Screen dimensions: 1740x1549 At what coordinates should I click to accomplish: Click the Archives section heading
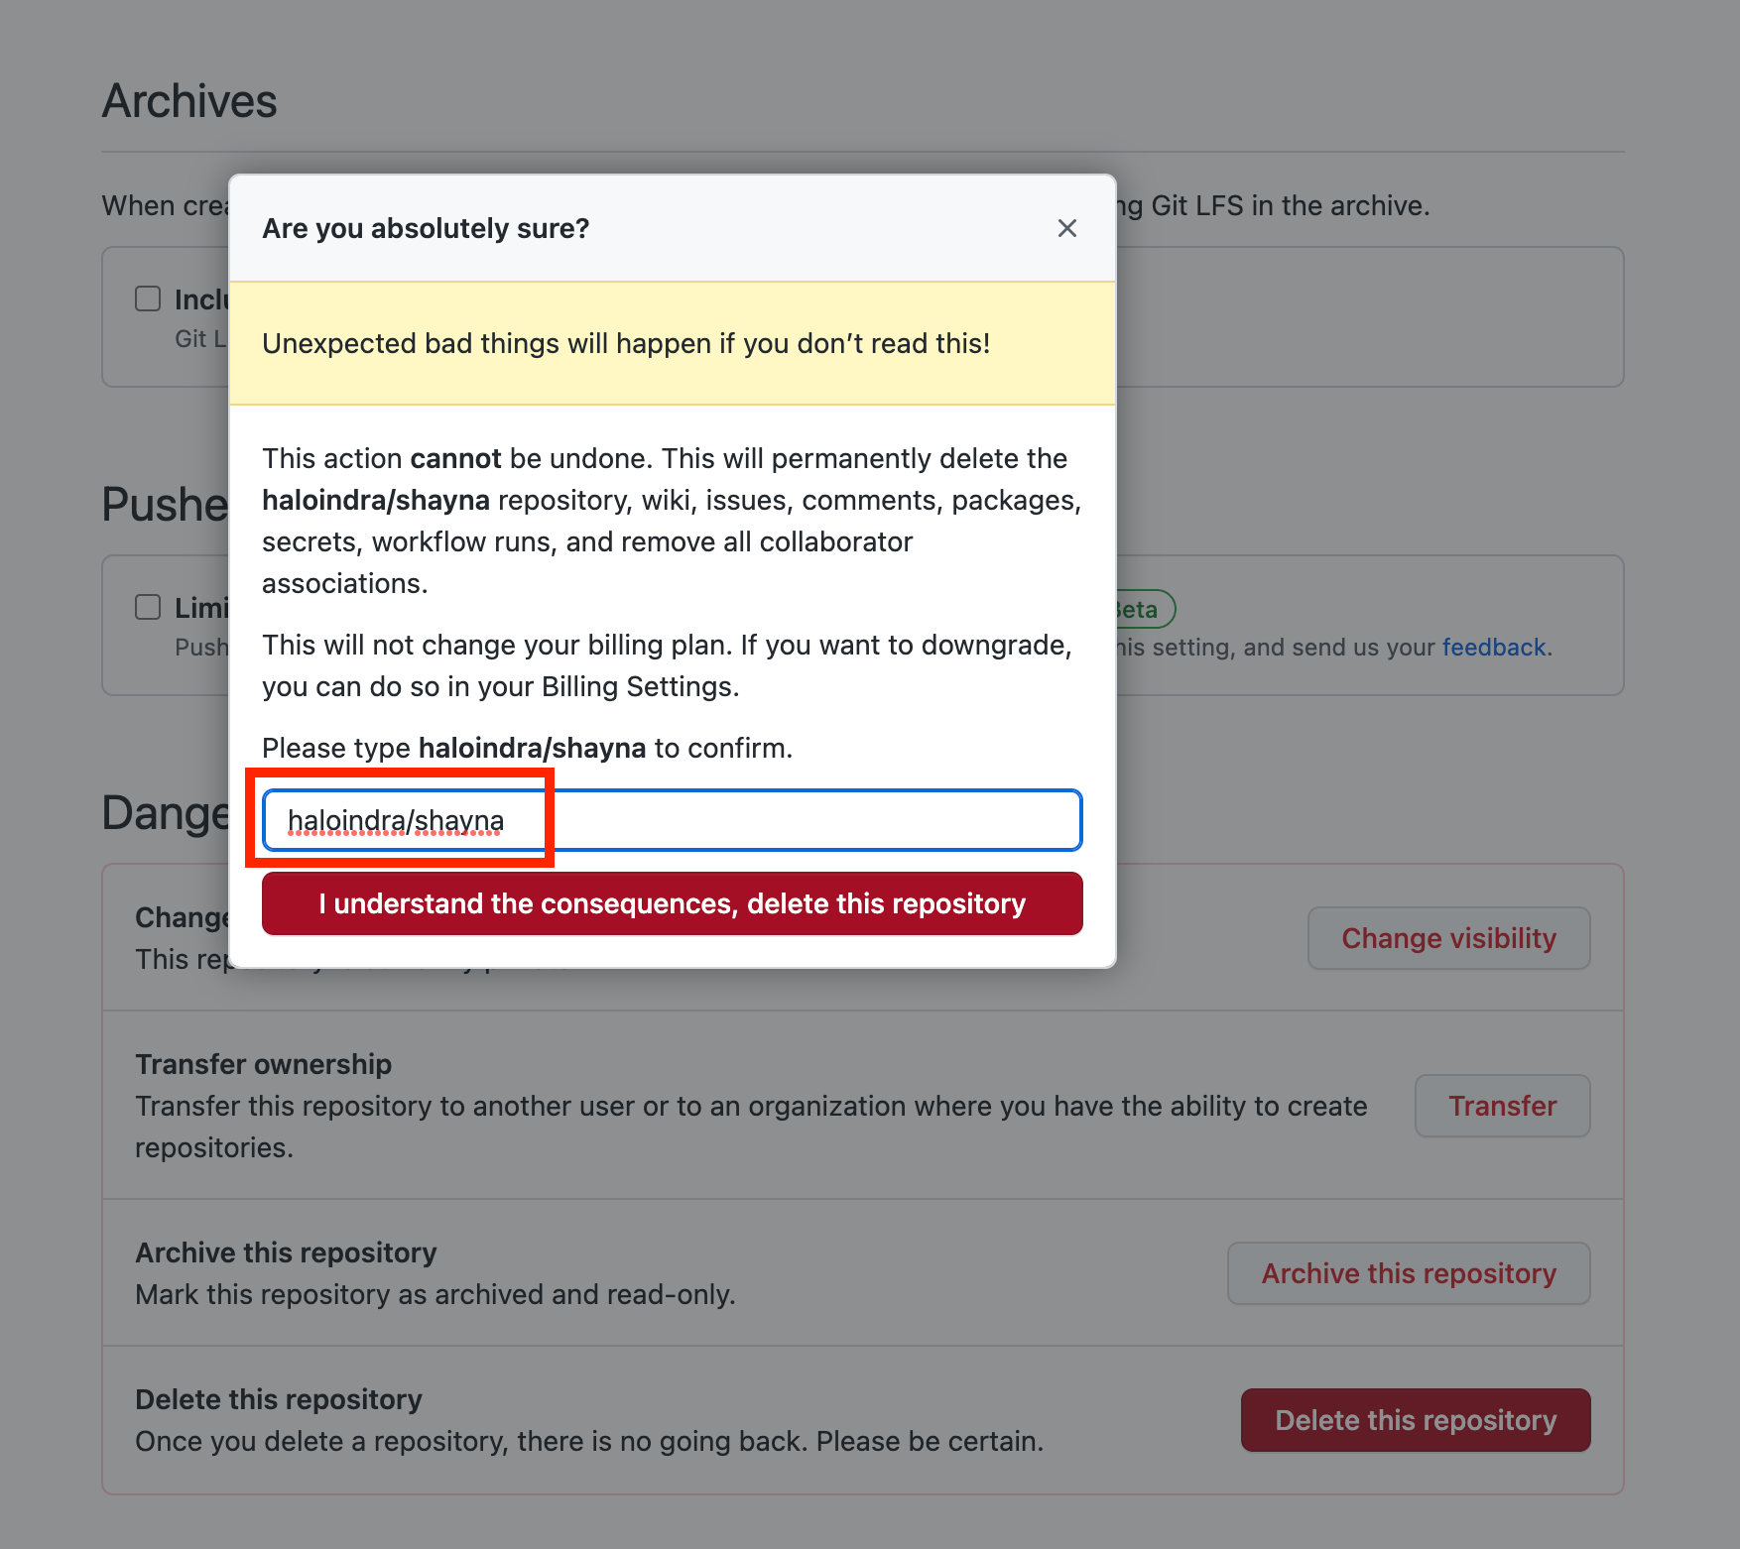(x=189, y=101)
